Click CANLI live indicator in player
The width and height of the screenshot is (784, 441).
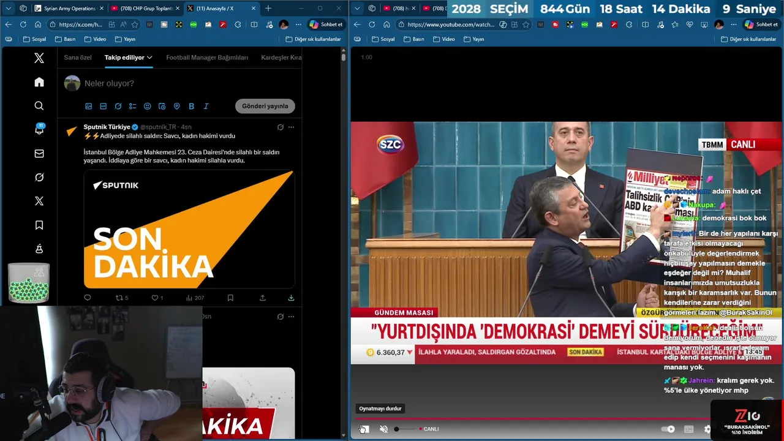430,429
